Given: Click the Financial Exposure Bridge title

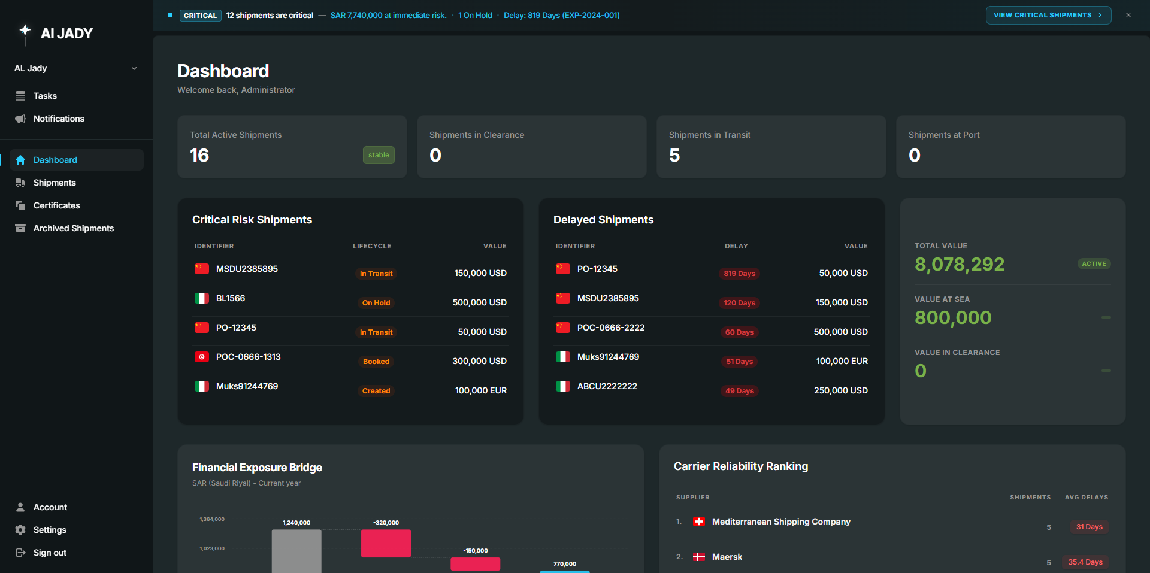Looking at the screenshot, I should (257, 468).
